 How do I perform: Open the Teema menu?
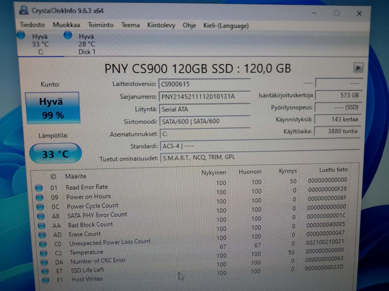tap(130, 25)
